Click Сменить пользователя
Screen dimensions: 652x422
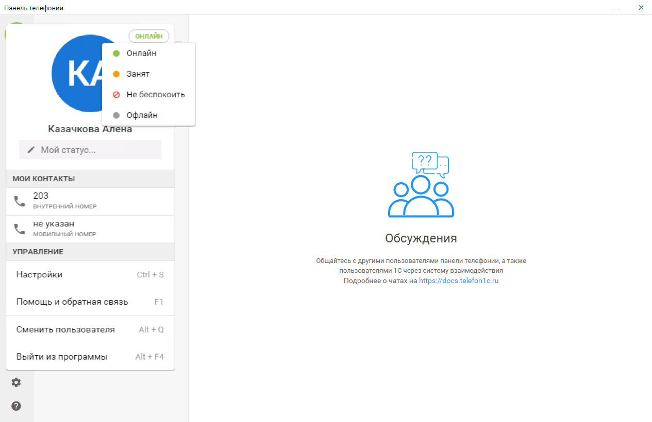point(91,329)
